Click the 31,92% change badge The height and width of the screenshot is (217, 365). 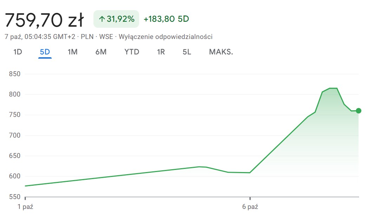116,19
